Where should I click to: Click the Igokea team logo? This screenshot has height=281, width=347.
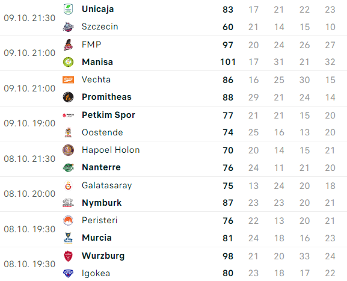pyautogui.click(x=68, y=273)
